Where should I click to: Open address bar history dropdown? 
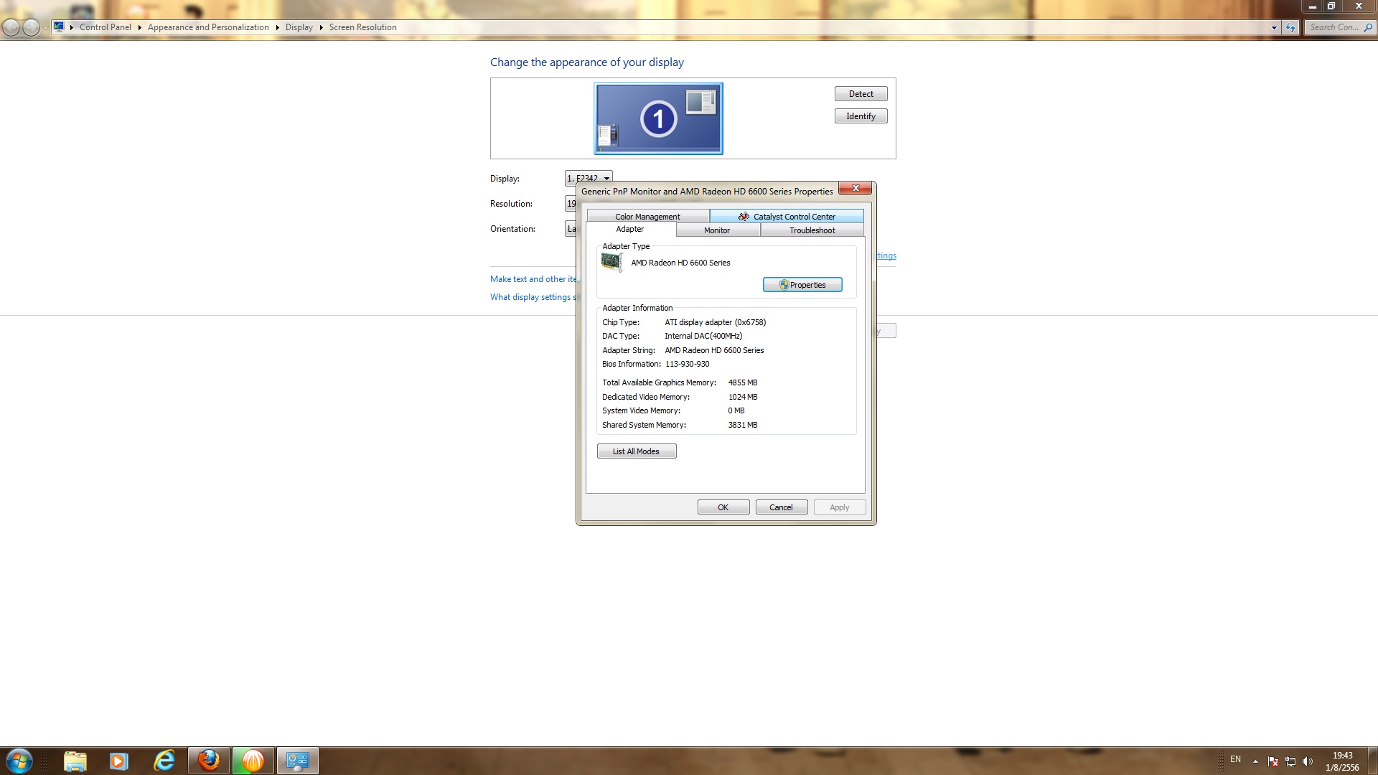point(1274,27)
